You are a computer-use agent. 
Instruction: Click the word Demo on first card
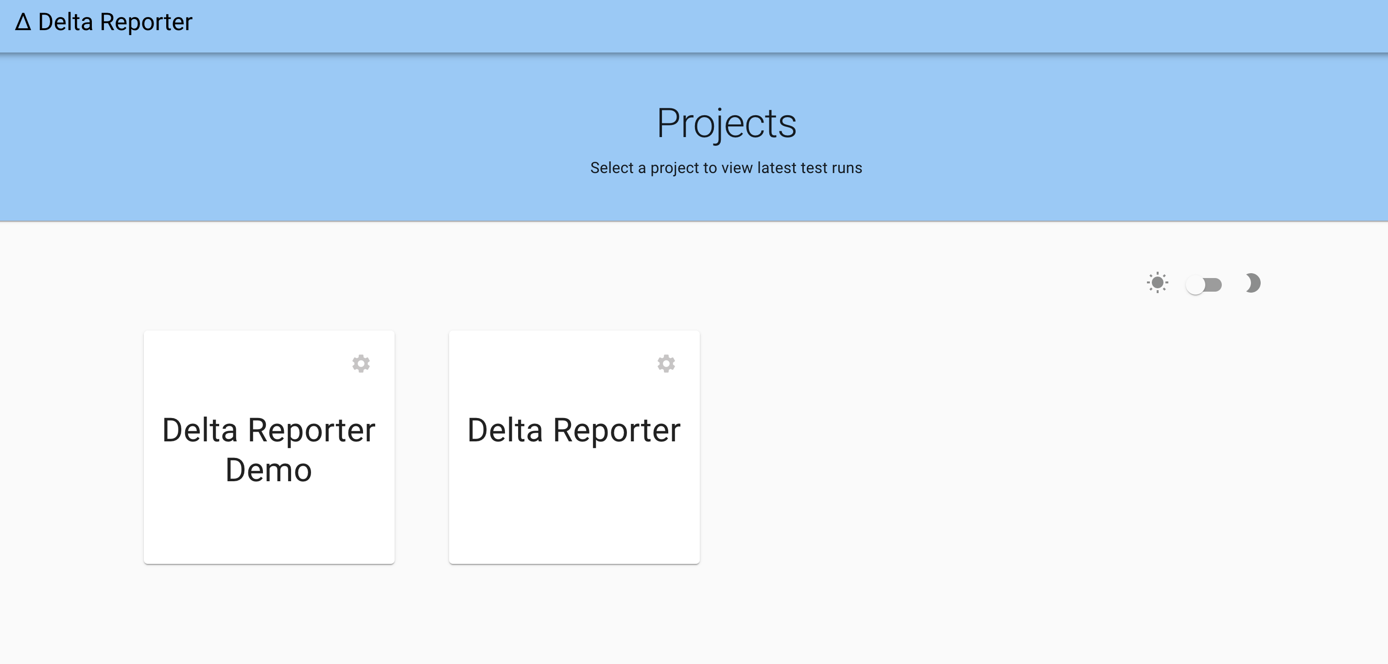(x=268, y=470)
